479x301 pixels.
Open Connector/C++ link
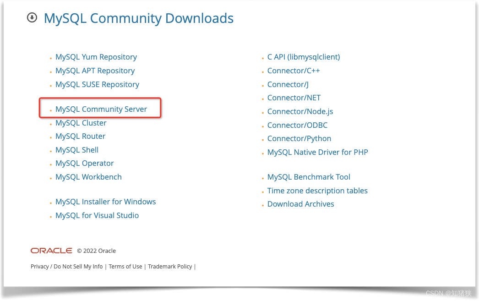[294, 71]
